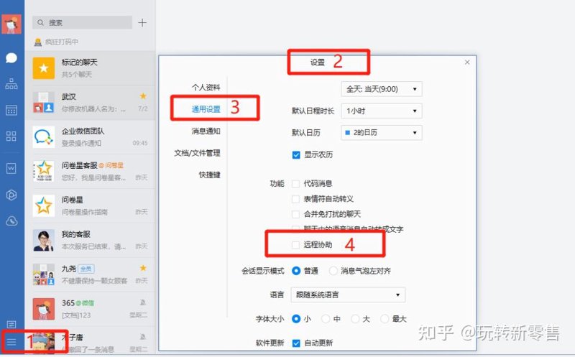Click the 标记的聊天 star folder icon

pos(44,68)
